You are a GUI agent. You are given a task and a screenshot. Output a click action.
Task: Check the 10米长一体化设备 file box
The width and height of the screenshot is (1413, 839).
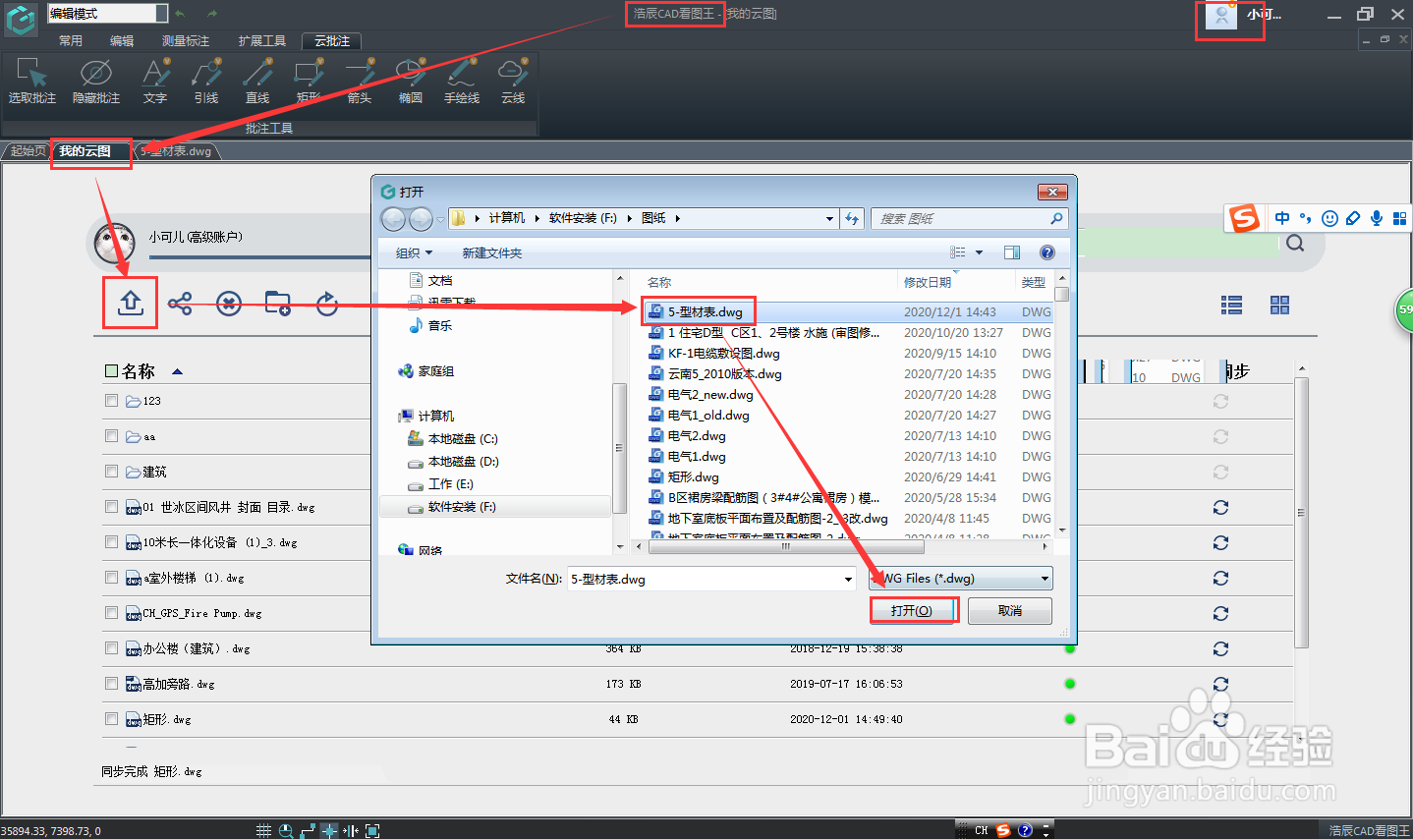pos(111,542)
